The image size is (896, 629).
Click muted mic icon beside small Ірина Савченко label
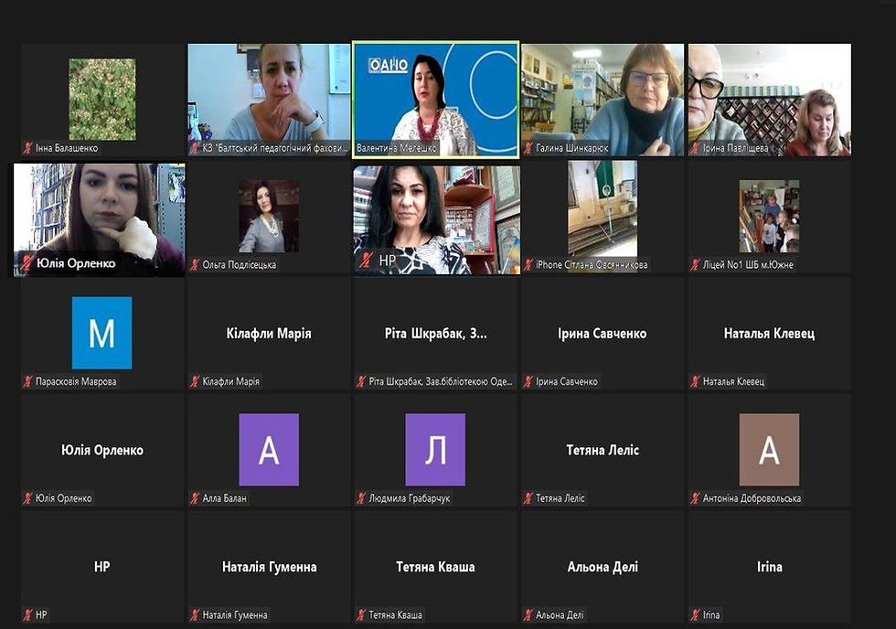coord(528,381)
